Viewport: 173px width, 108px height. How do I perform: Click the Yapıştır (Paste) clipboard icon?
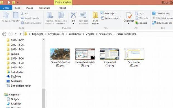coord(16,15)
